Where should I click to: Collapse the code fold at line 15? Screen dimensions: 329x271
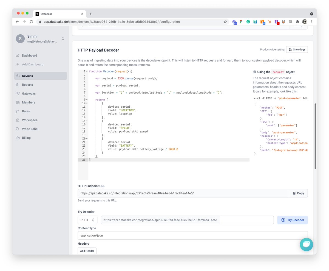[x=87, y=121]
